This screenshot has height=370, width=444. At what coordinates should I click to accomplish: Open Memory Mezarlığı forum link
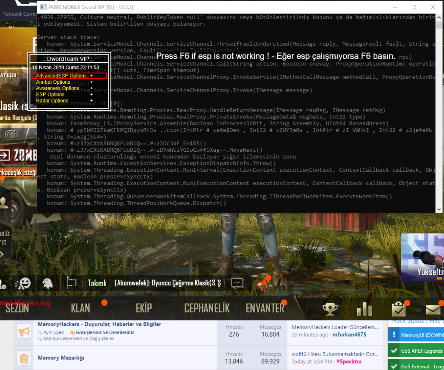point(61,358)
